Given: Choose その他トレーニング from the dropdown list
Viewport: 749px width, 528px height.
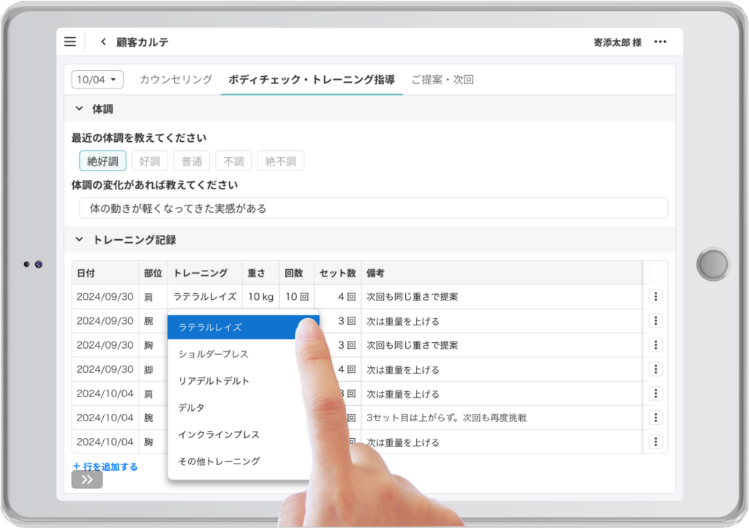Looking at the screenshot, I should [219, 461].
